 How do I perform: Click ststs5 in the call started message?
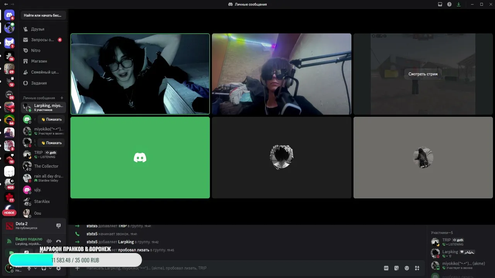[x=92, y=234]
